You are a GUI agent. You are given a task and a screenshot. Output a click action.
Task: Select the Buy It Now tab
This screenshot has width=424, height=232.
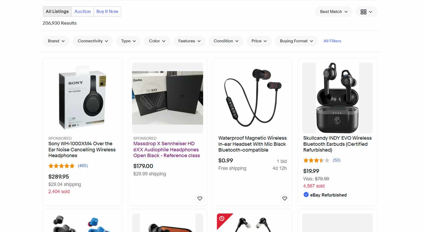[x=107, y=11]
